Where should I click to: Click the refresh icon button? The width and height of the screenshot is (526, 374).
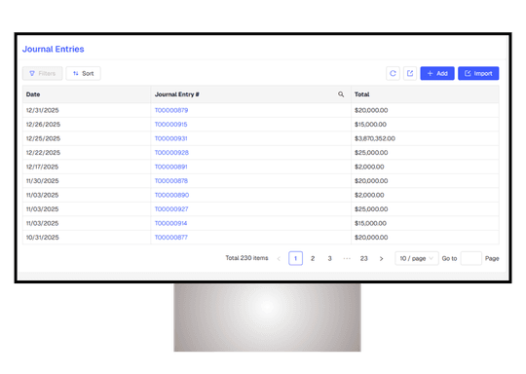pos(393,73)
